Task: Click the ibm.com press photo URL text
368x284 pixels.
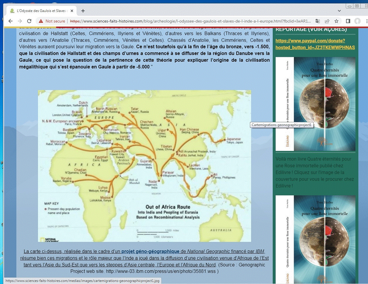Action: click(x=161, y=271)
